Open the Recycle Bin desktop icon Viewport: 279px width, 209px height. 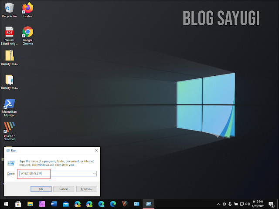9,10
